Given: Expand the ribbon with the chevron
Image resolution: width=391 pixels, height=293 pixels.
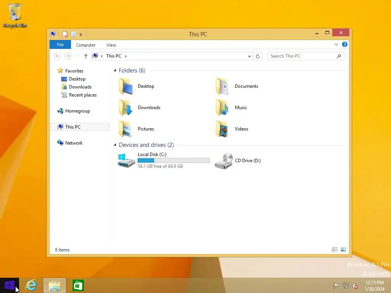Looking at the screenshot, I should (336, 44).
